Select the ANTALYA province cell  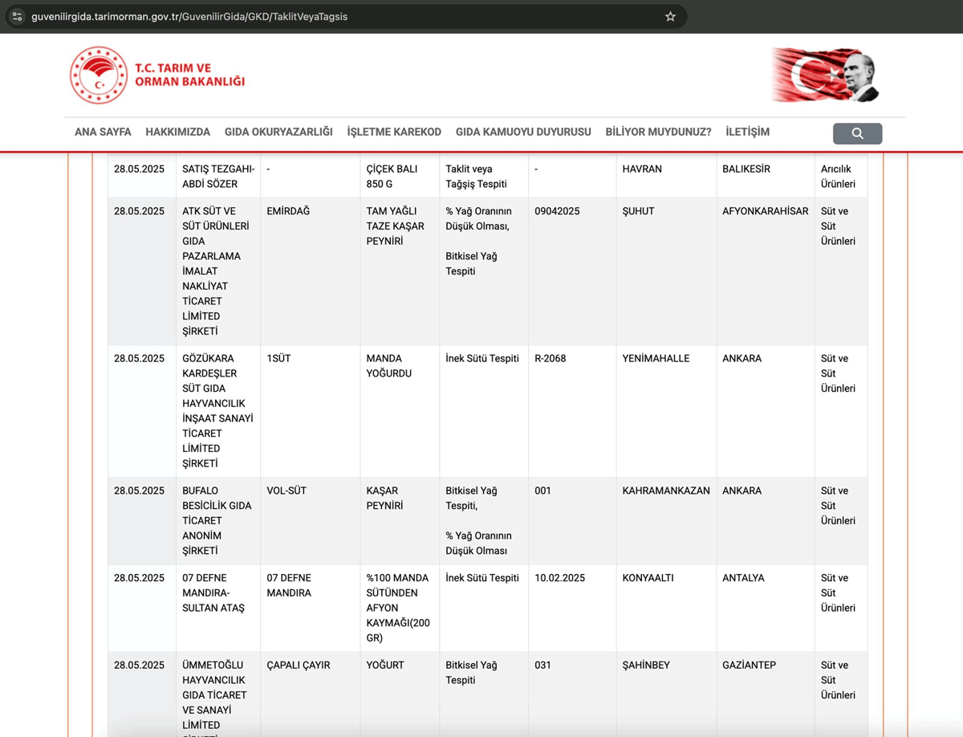[x=766, y=608]
